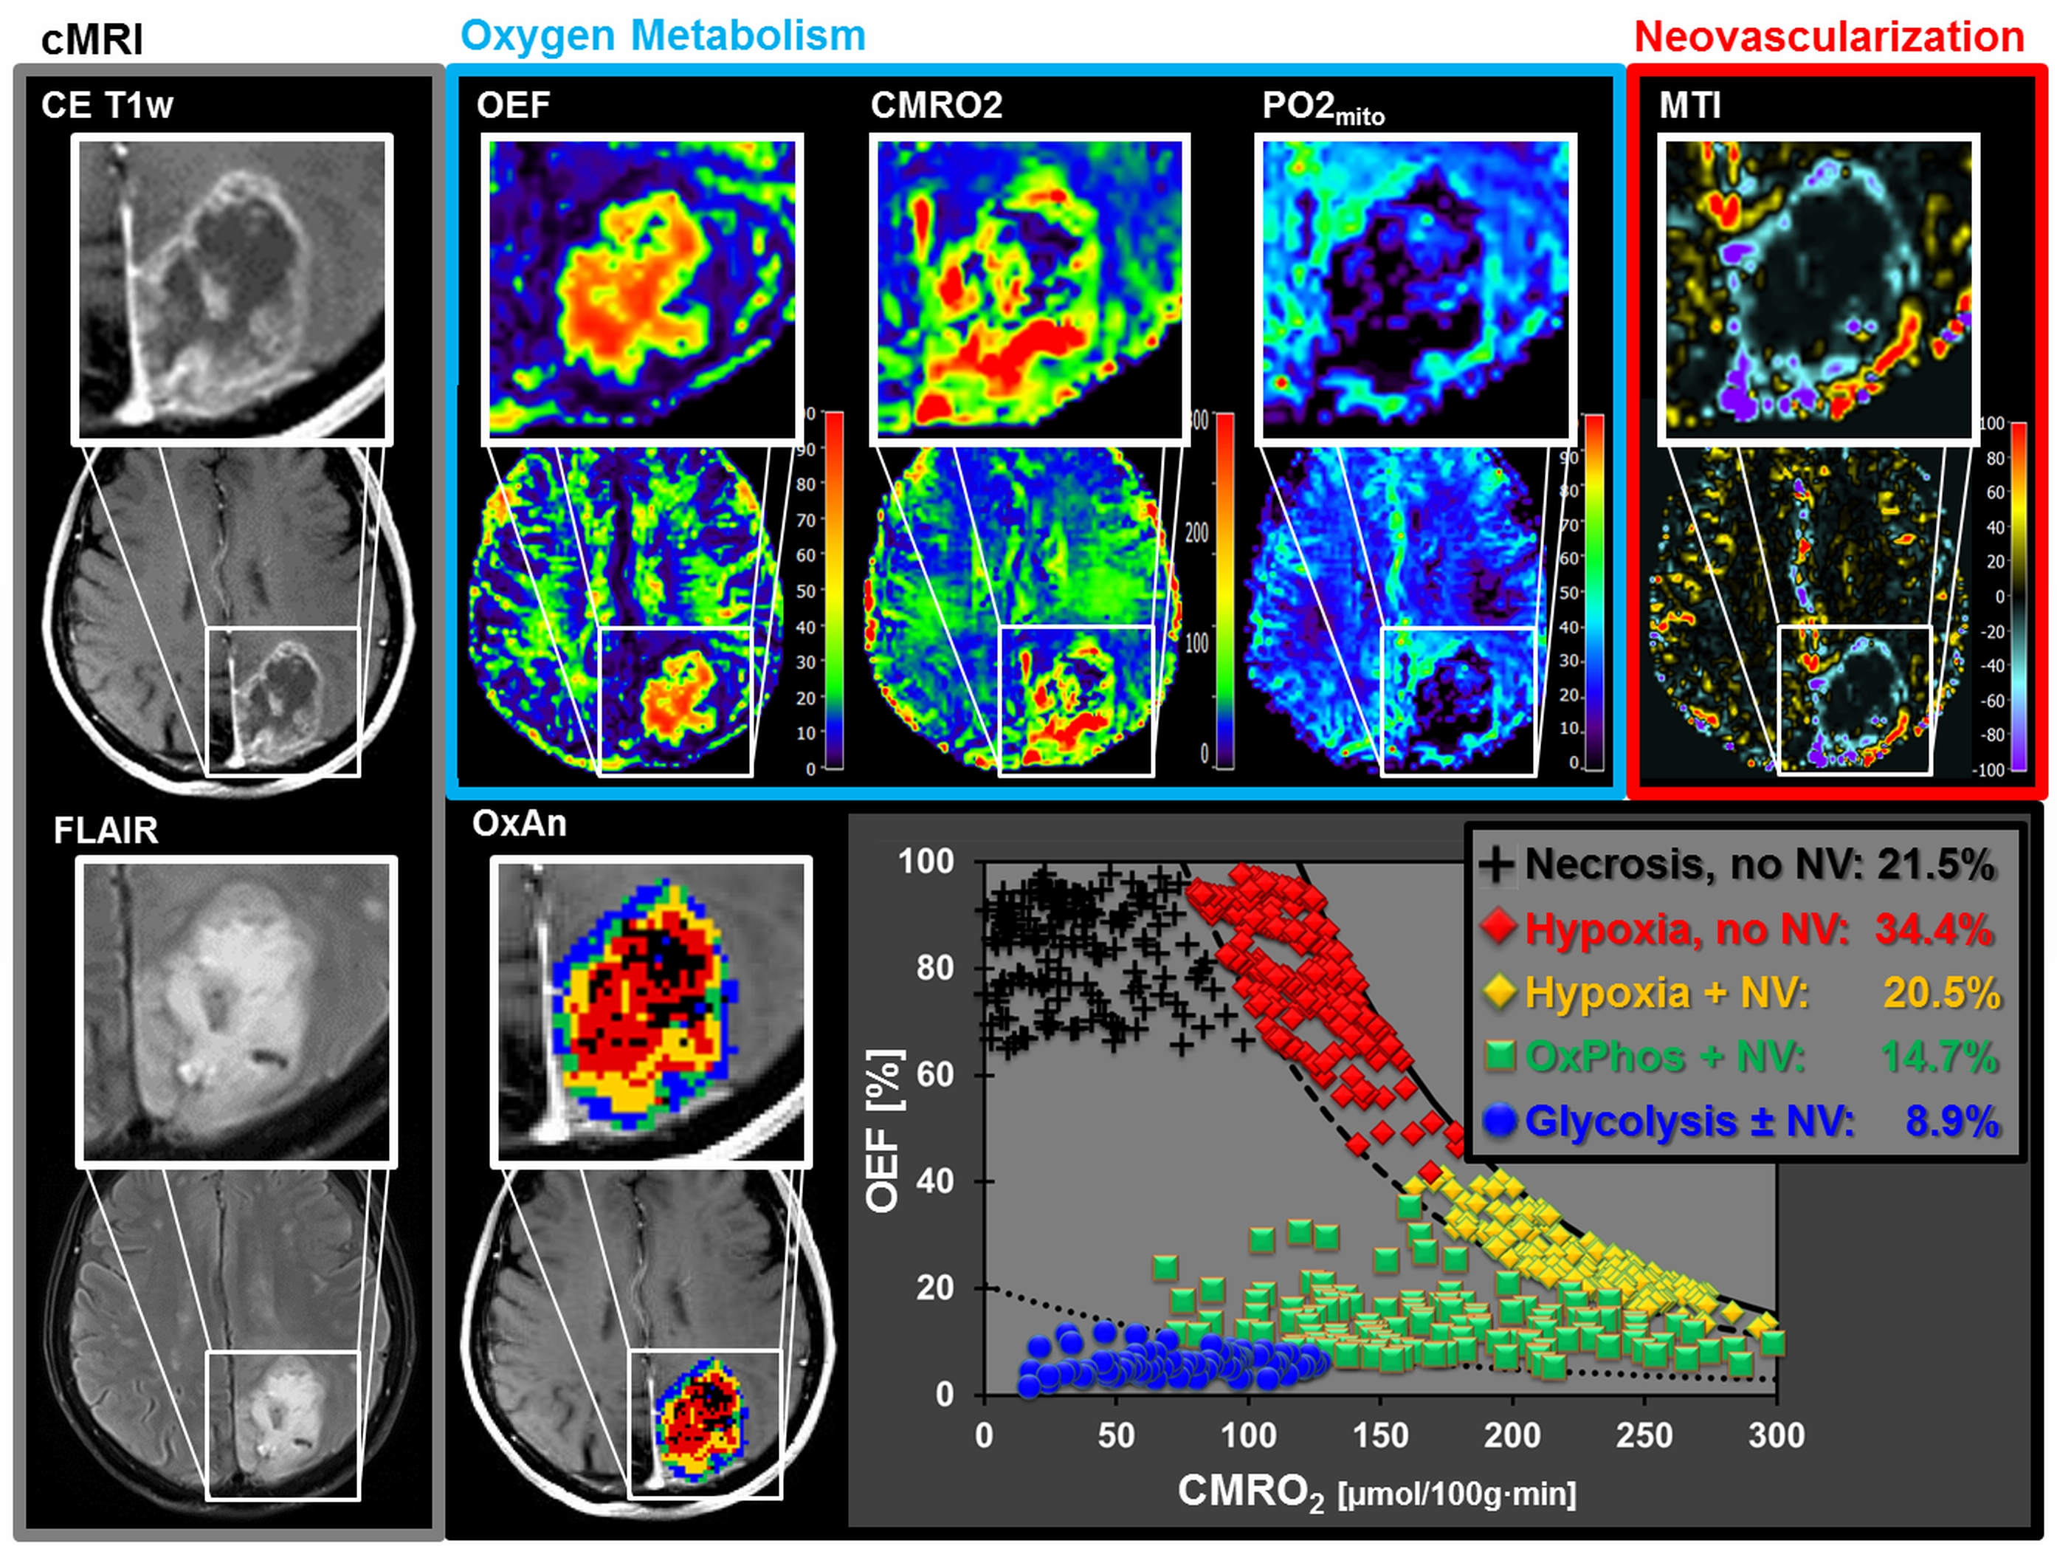Click the MTI vertical color scale bar
The image size is (2057, 1546).
[2019, 595]
